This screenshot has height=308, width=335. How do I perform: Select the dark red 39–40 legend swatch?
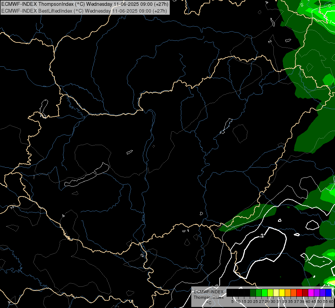pyautogui.click(x=305, y=293)
